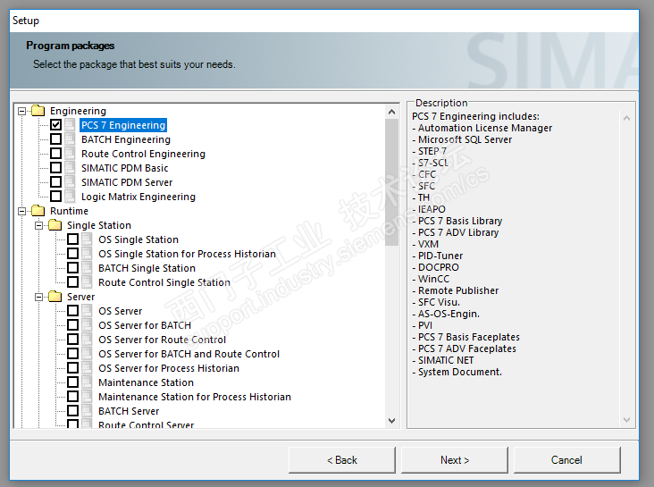Cancel the setup
Screen dimensions: 654x487
point(566,460)
